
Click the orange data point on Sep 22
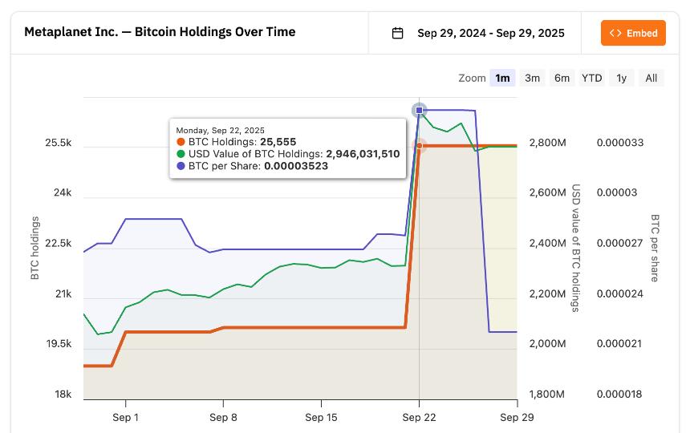[420, 145]
